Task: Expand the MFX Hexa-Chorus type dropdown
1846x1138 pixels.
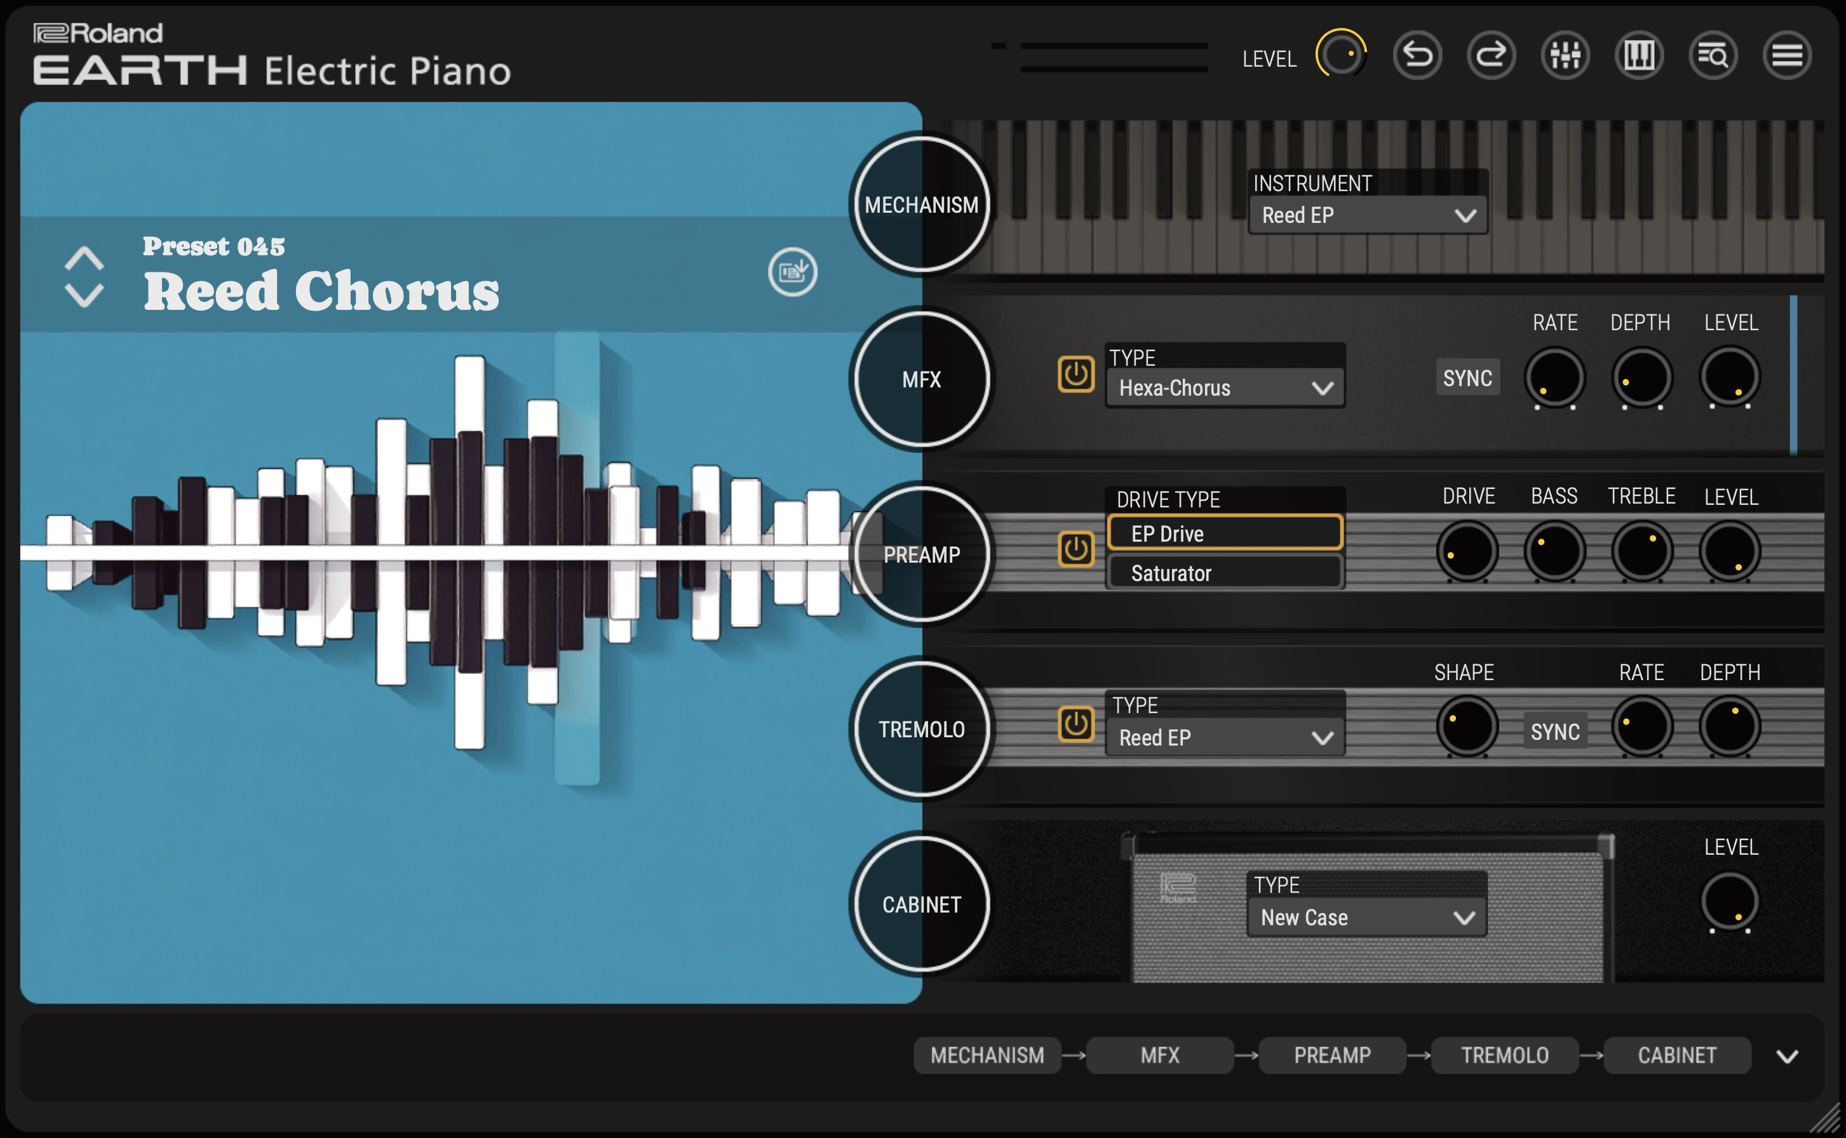Action: 1225,387
